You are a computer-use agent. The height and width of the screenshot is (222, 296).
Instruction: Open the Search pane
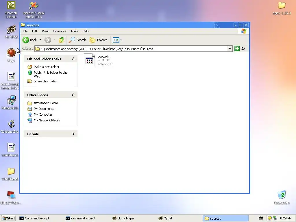click(77, 40)
